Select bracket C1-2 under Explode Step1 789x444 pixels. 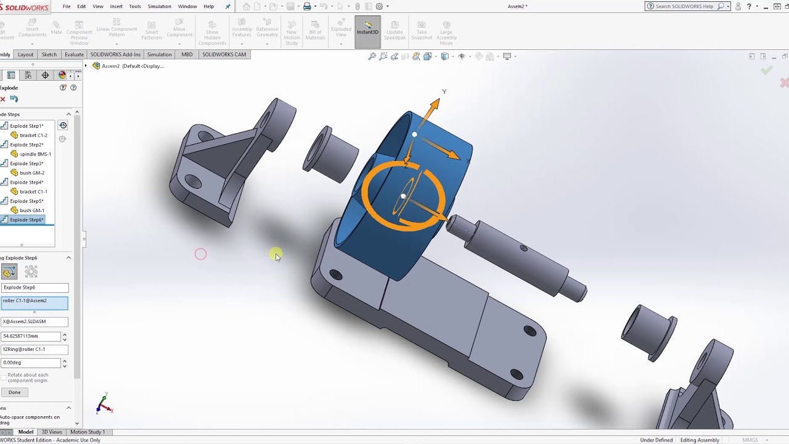click(33, 135)
